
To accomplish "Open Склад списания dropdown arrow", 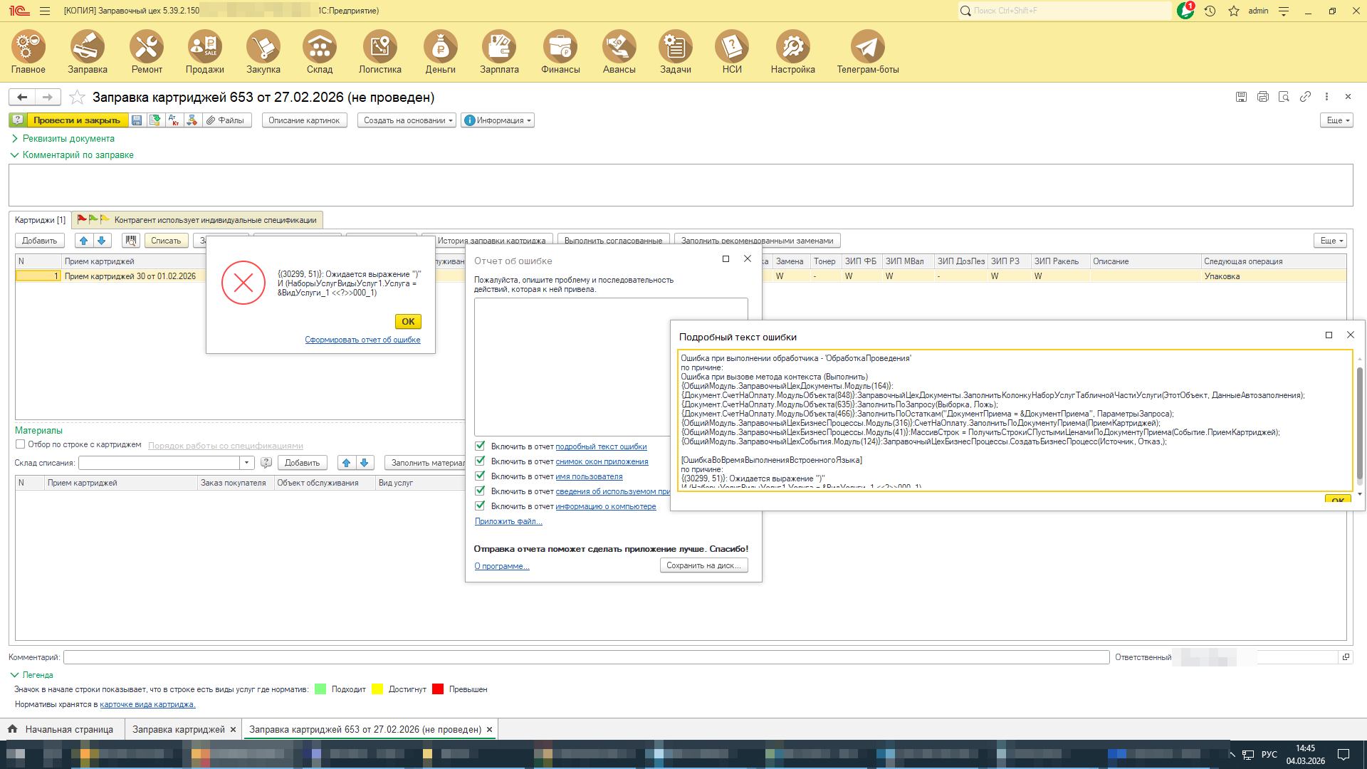I will click(x=246, y=463).
